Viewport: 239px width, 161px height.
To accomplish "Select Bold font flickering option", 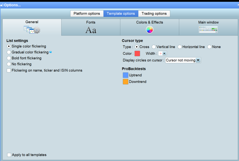I will (9, 58).
